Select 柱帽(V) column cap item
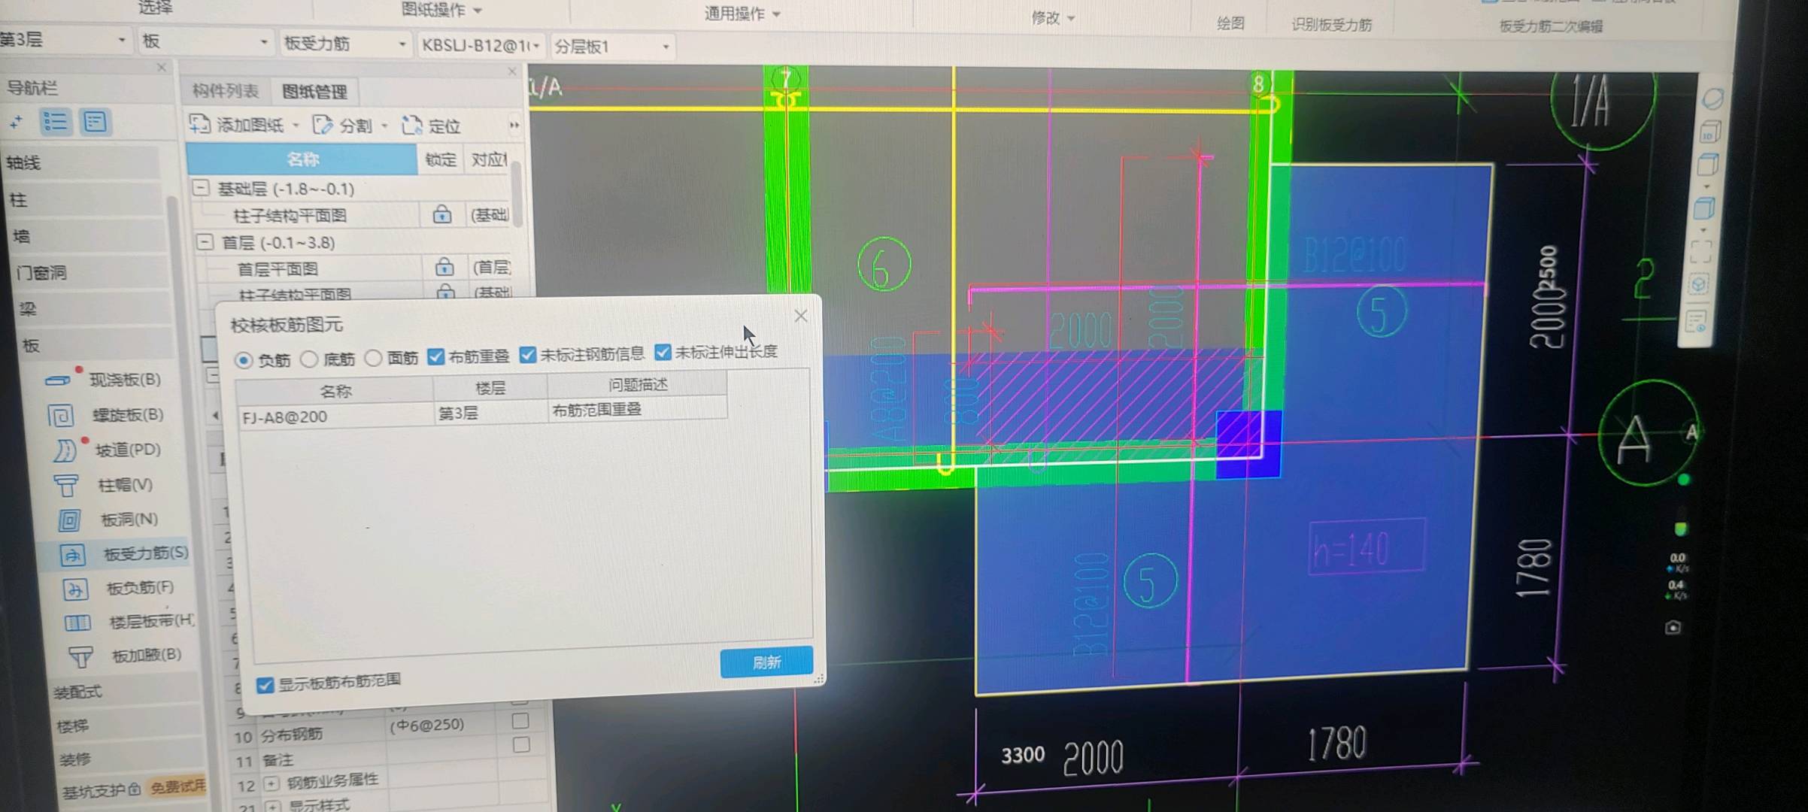The image size is (1808, 812). pyautogui.click(x=104, y=485)
